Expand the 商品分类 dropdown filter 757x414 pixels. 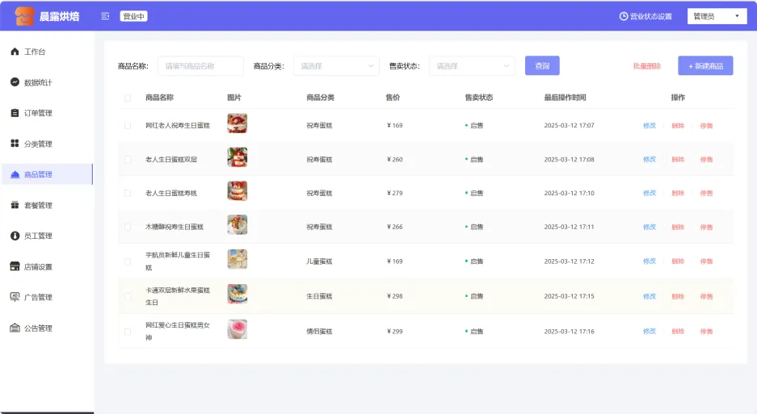[335, 66]
